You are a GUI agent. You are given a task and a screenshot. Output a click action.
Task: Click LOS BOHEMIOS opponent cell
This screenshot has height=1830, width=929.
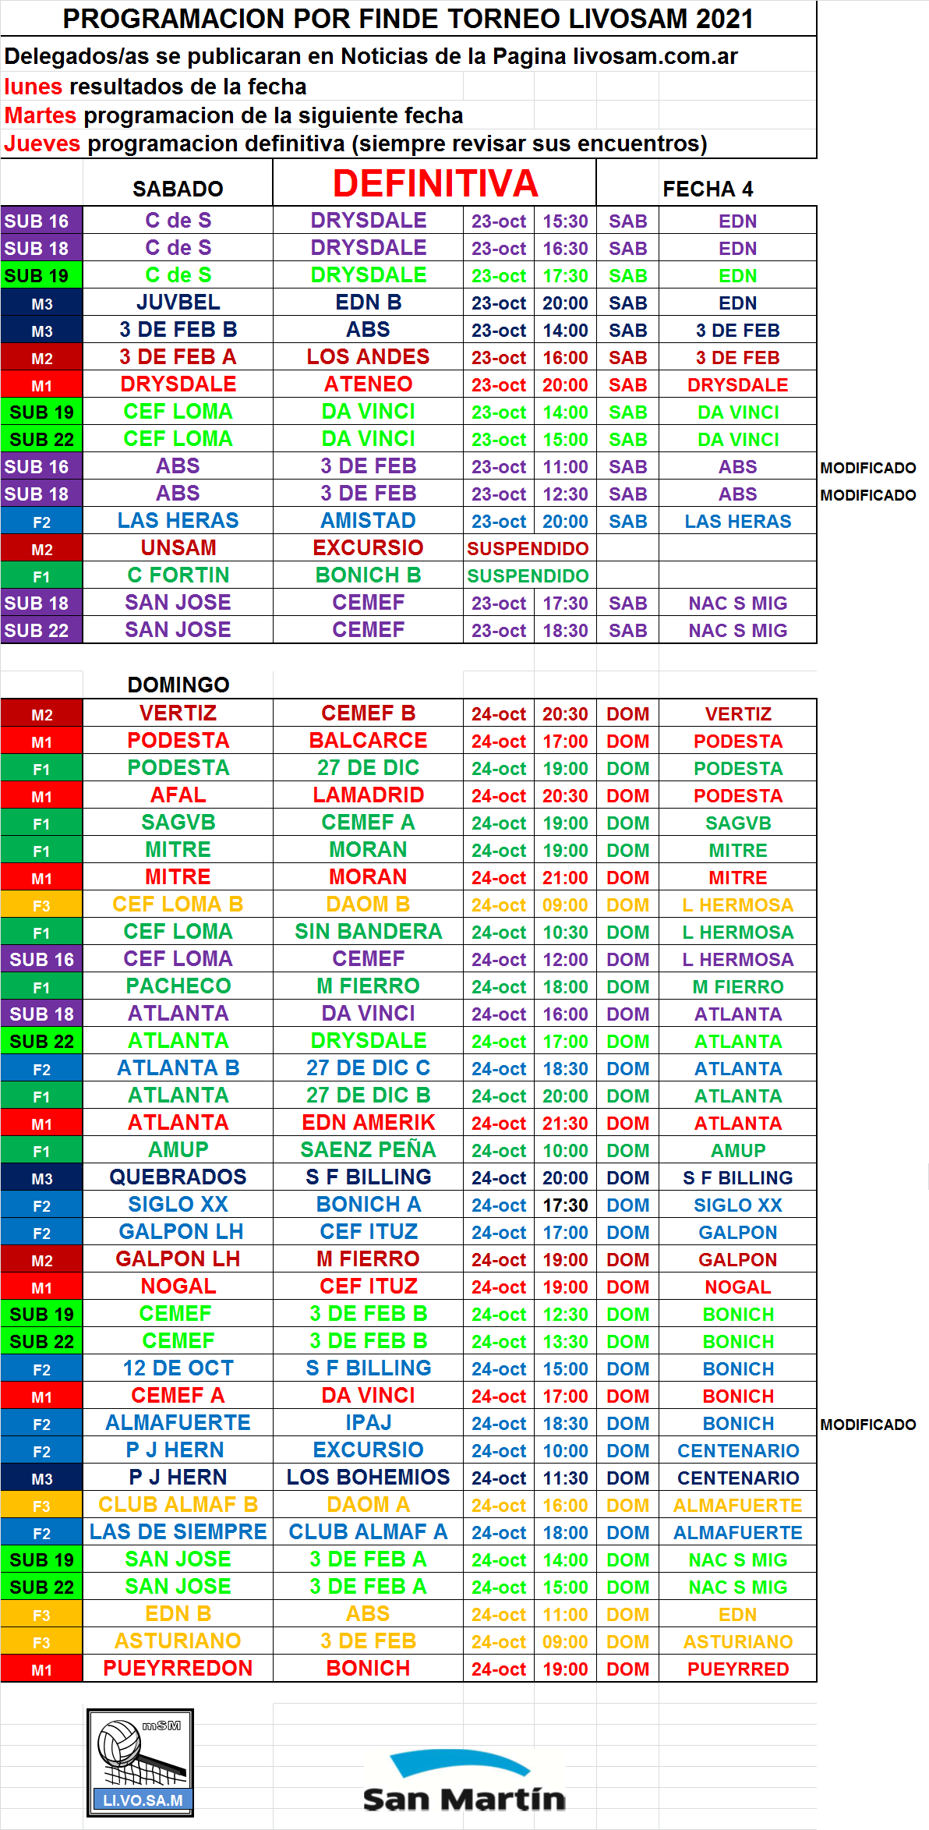[x=368, y=1478]
